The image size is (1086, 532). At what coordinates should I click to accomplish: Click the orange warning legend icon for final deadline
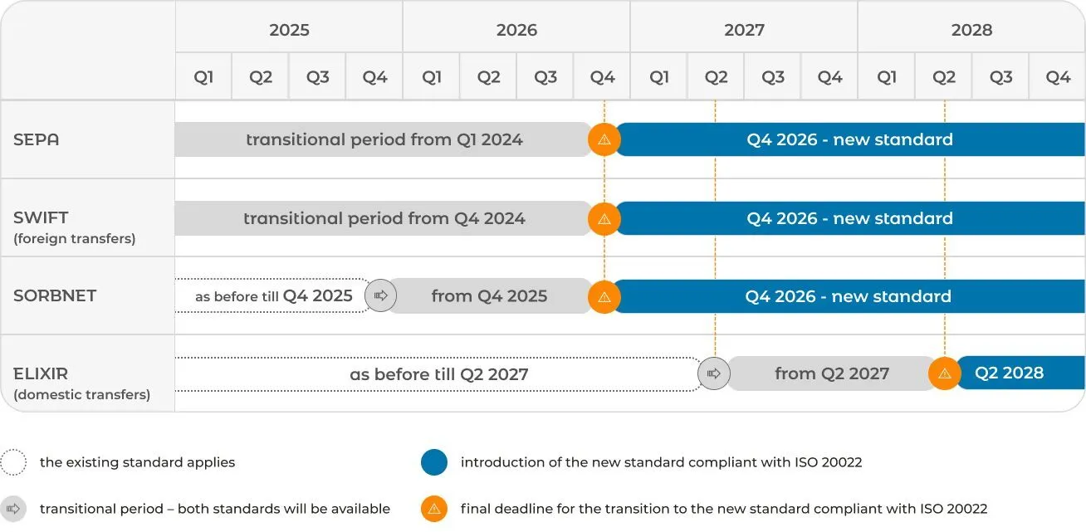pyautogui.click(x=433, y=509)
